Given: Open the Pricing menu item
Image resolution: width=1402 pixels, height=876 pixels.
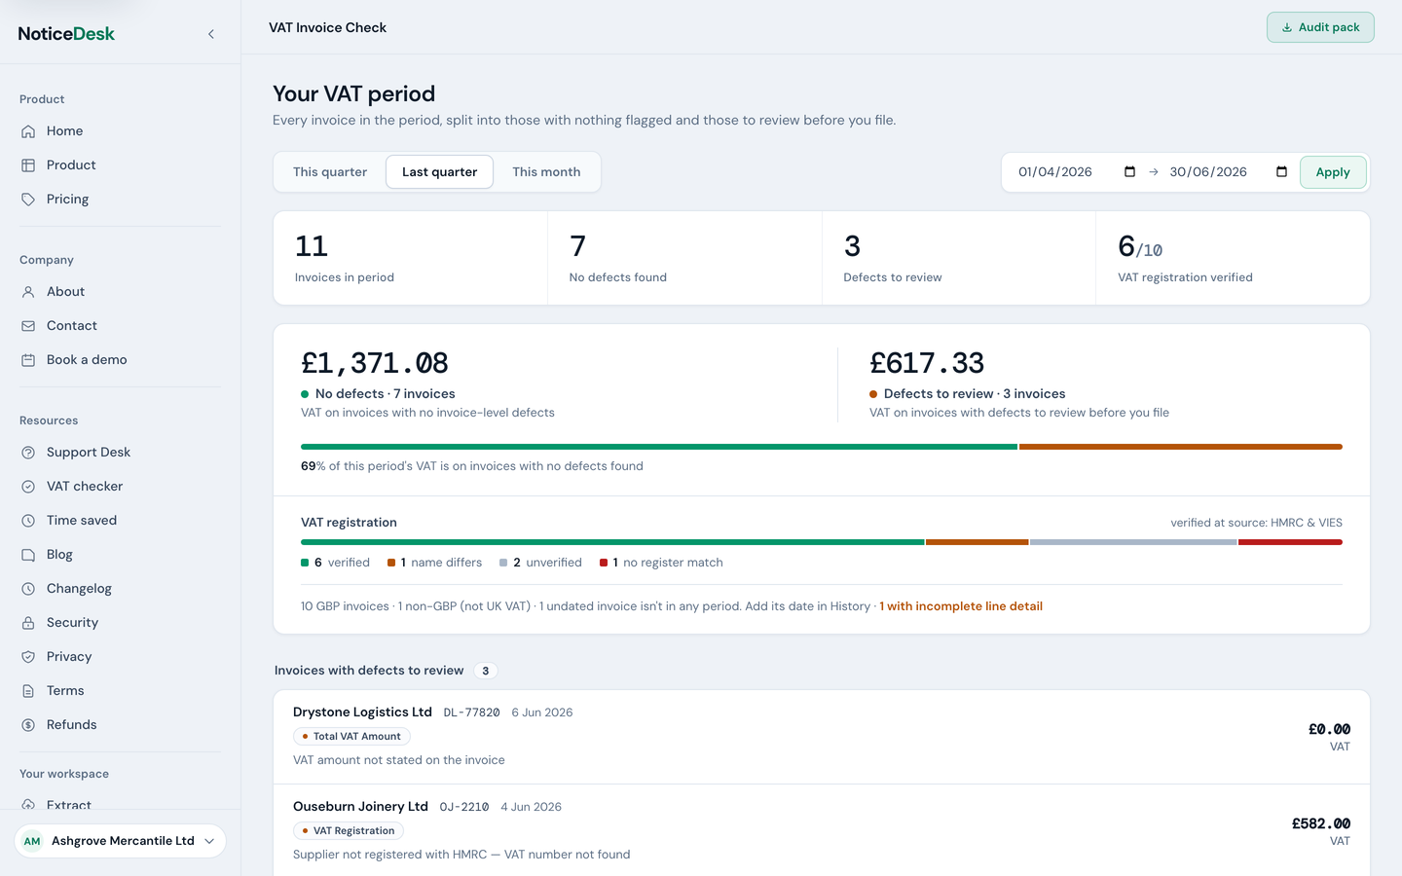Looking at the screenshot, I should coord(121,200).
